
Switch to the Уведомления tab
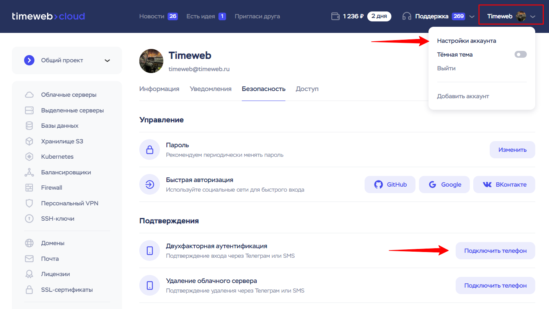click(x=210, y=89)
